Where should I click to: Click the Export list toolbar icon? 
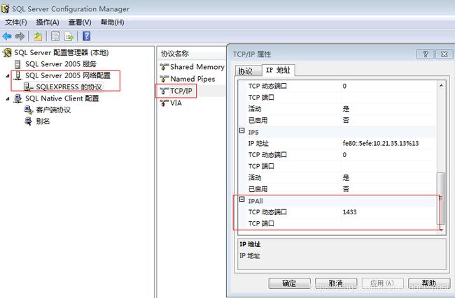coord(69,36)
